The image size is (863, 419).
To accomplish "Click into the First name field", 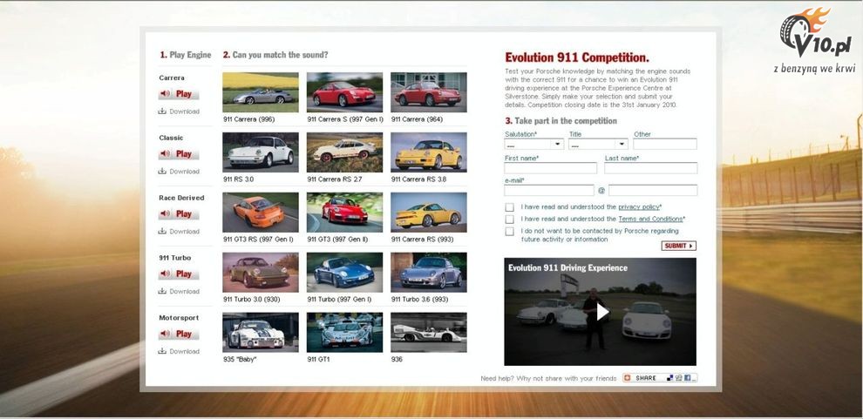I will [x=550, y=168].
